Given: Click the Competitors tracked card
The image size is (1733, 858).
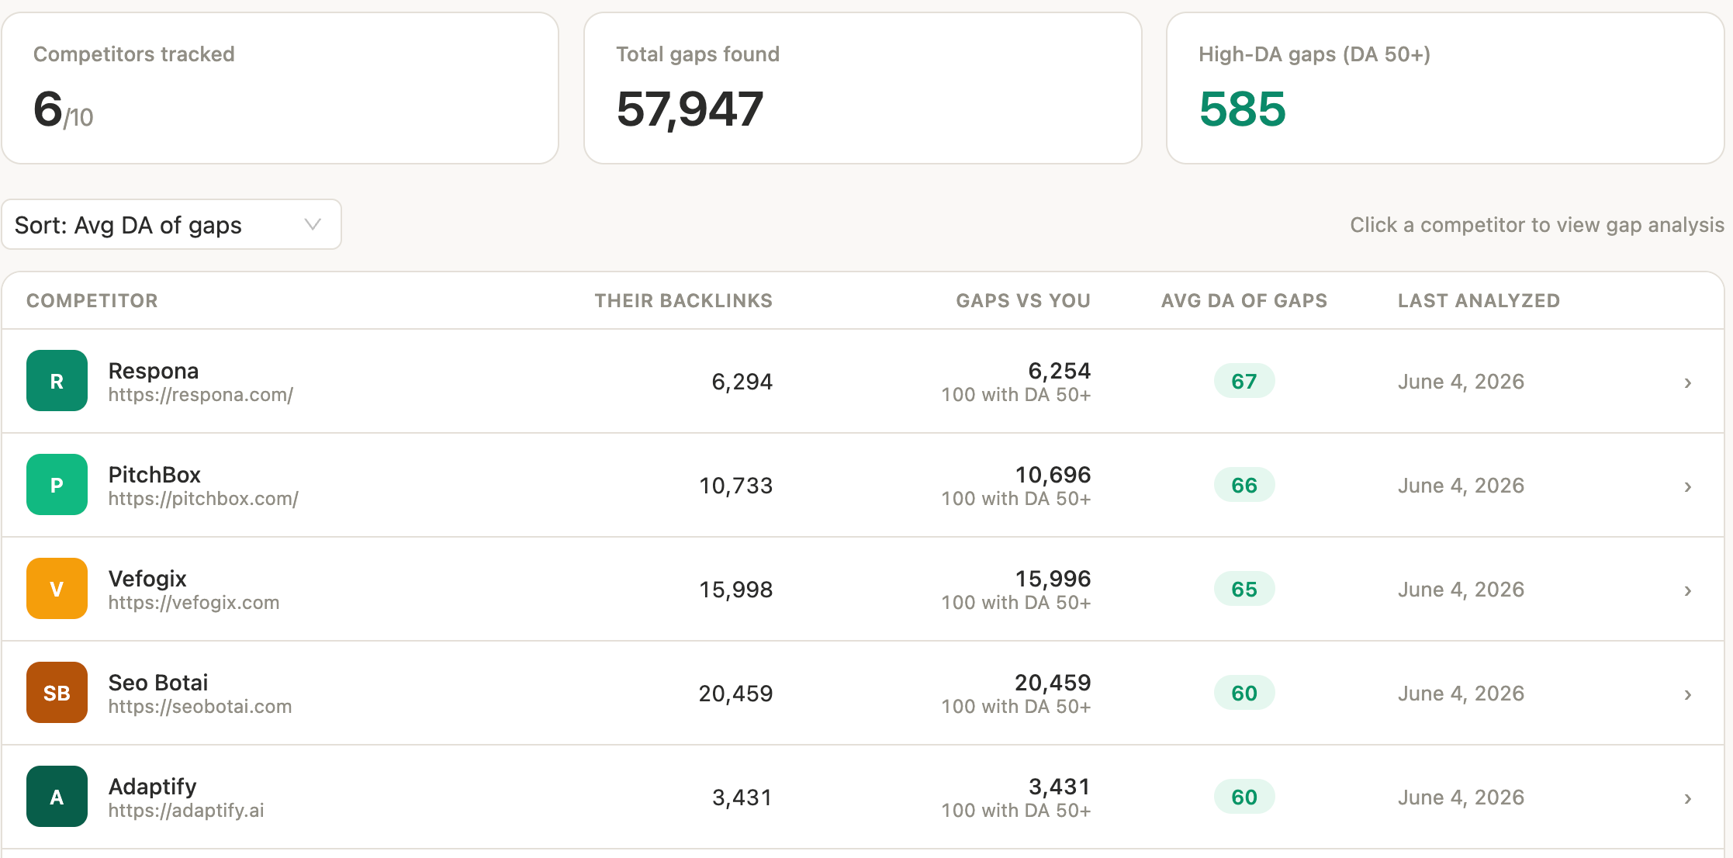Looking at the screenshot, I should point(280,88).
